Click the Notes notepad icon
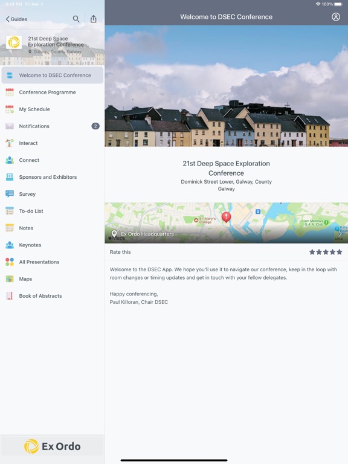The width and height of the screenshot is (348, 464). click(10, 228)
